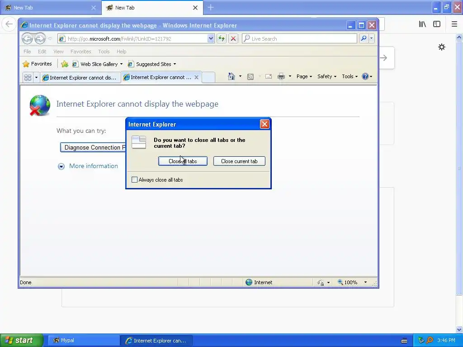Open Mypal Library icon

point(422,24)
